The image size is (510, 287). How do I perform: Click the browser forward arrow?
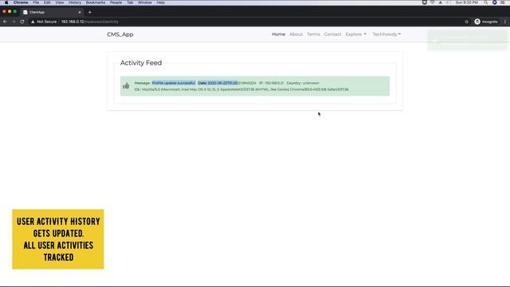(x=14, y=22)
